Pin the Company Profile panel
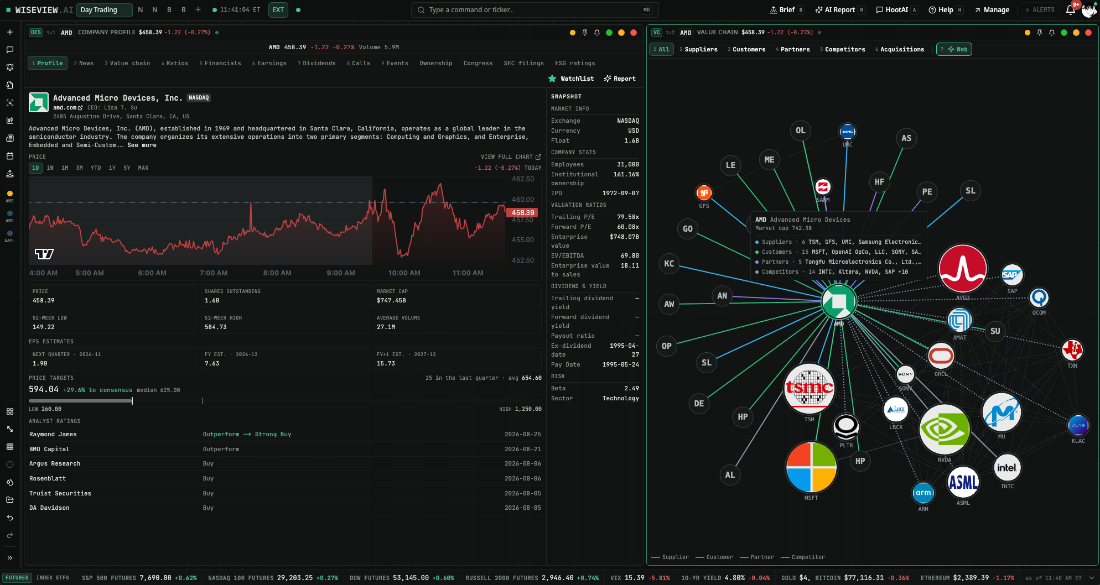 pyautogui.click(x=585, y=33)
